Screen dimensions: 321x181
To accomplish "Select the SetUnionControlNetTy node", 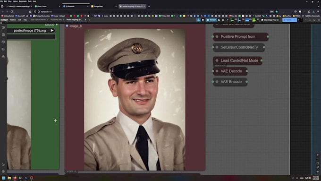I will (239, 47).
